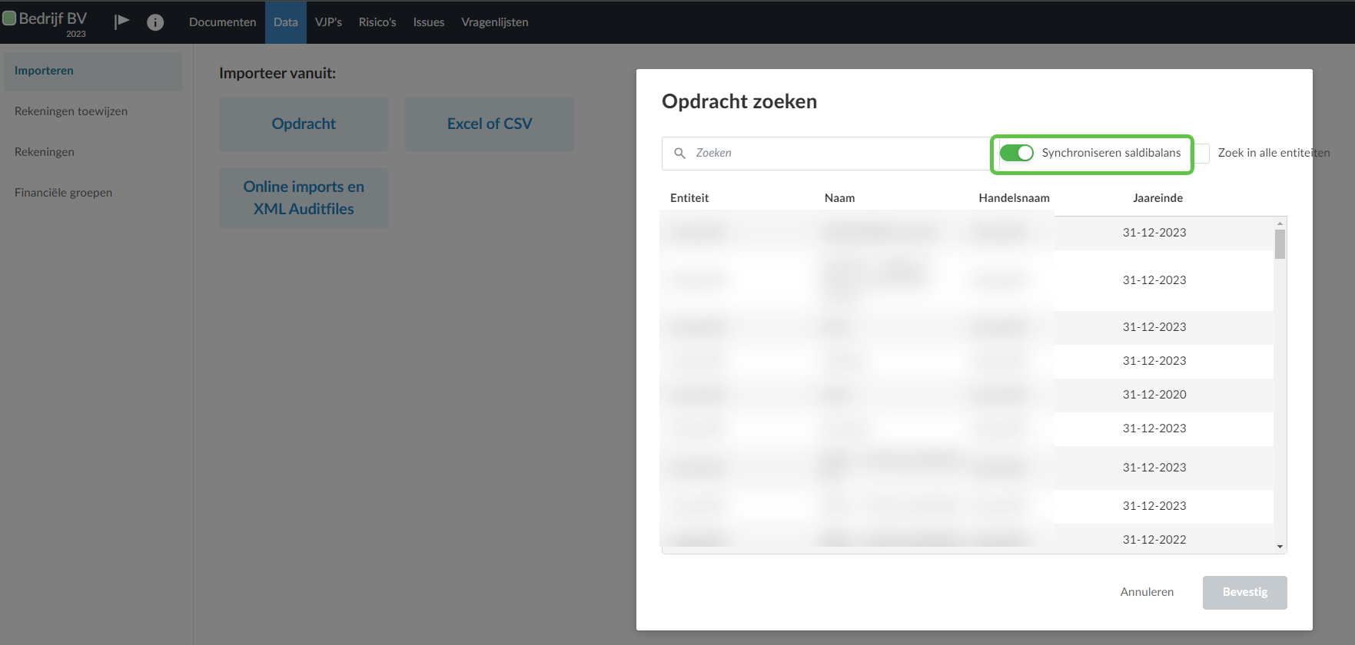Click the Bedrijf BV 2023 title
Image resolution: width=1355 pixels, height=645 pixels.
pos(53,23)
